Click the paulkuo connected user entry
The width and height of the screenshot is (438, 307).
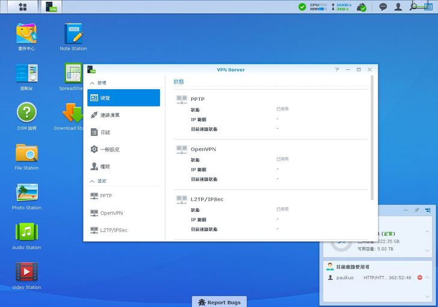pos(369,278)
